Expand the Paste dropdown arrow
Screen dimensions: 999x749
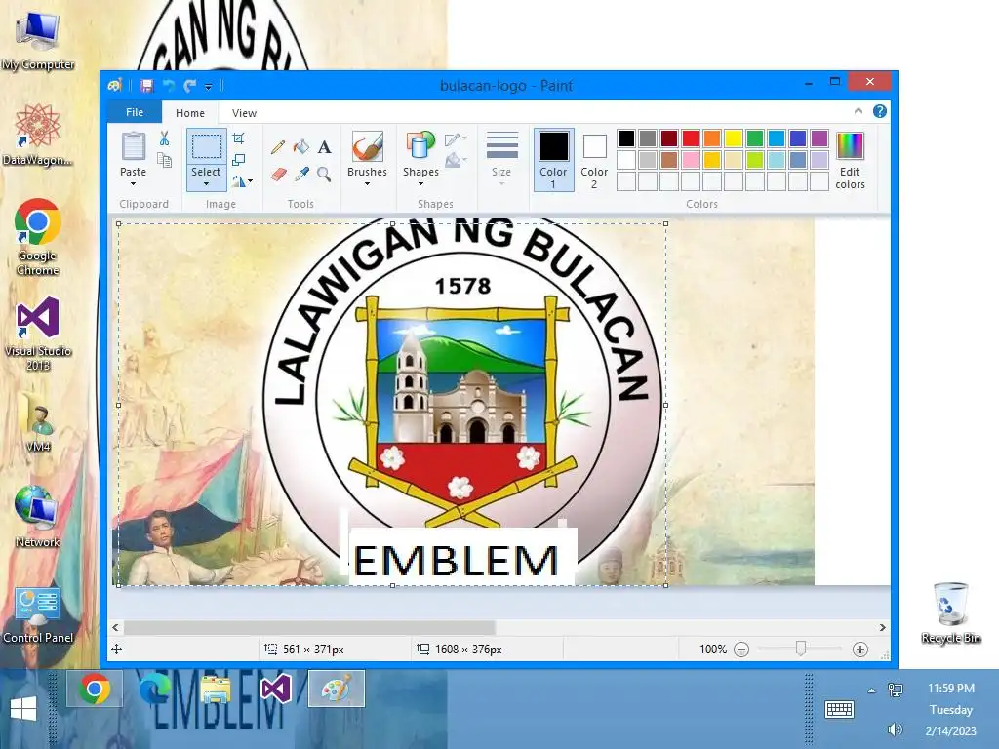133,184
